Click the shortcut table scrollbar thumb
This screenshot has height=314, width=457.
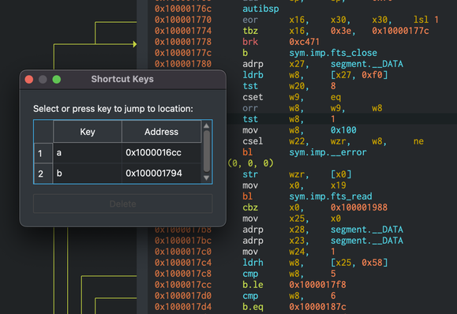click(x=207, y=151)
